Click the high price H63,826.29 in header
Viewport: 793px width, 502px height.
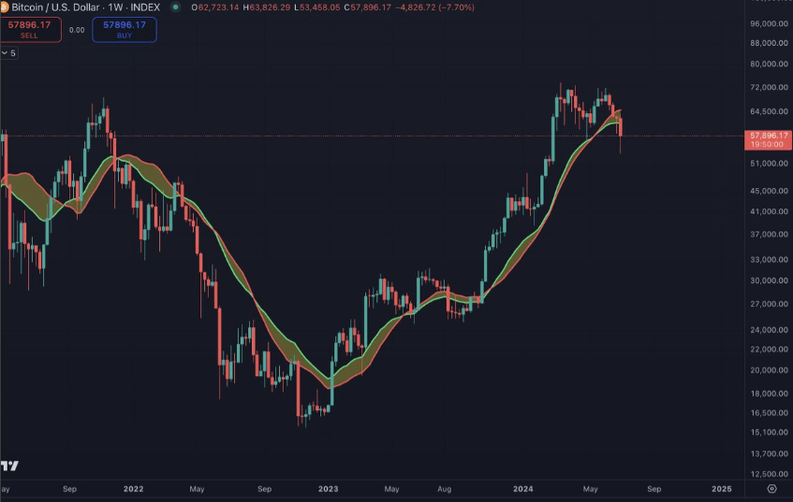click(267, 7)
